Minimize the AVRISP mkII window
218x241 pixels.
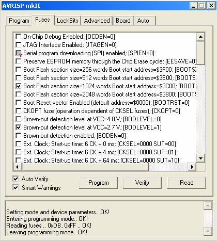[x=193, y=6]
